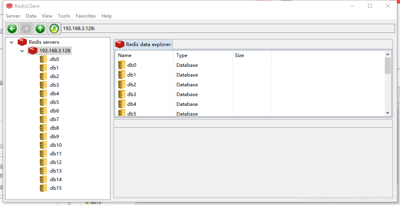Viewport: 400px width, 205px height.
Task: Click the db4 database icon in tree
Action: click(43, 93)
